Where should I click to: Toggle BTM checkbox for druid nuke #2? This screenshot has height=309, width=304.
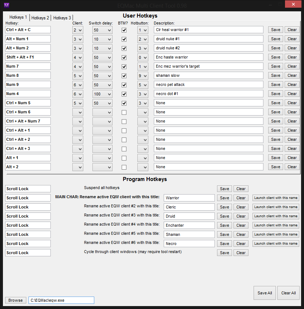124,48
